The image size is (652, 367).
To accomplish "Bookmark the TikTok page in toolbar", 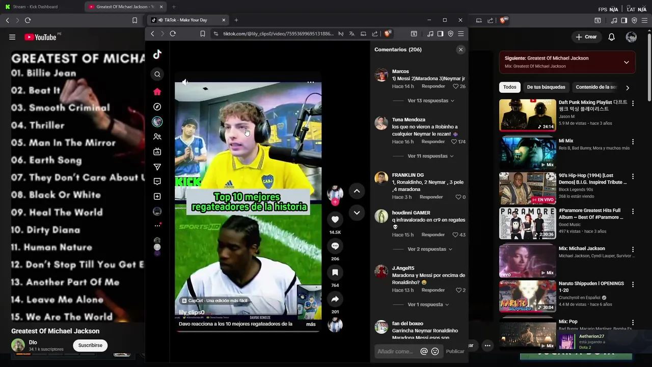I will (203, 34).
